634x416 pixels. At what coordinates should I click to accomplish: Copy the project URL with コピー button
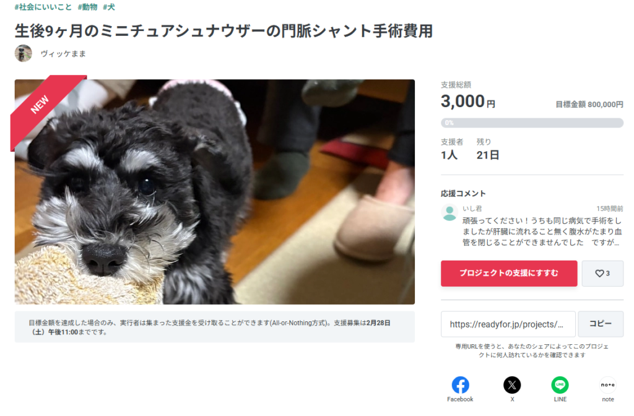pyautogui.click(x=601, y=324)
